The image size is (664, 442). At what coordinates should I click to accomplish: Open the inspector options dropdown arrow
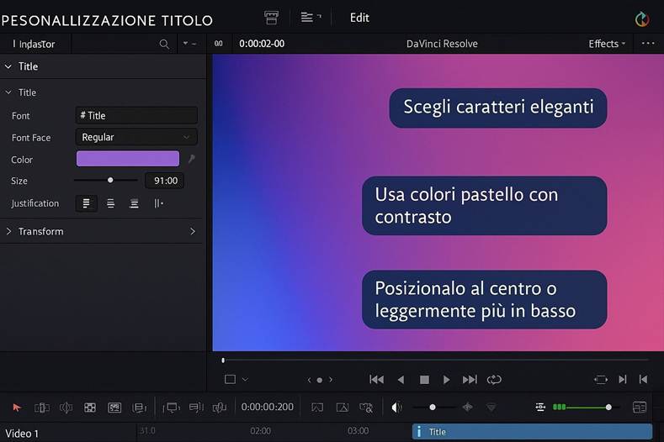pos(185,44)
